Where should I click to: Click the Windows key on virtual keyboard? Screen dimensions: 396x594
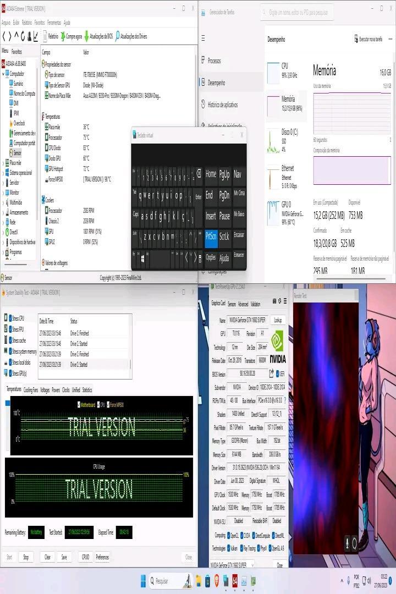pos(142,258)
